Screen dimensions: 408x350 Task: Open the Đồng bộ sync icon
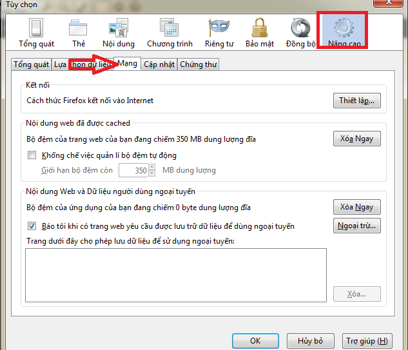click(300, 32)
